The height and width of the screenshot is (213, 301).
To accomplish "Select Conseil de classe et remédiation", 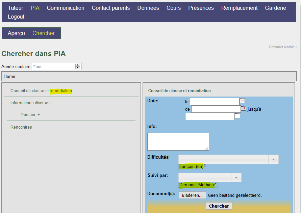I will [41, 91].
